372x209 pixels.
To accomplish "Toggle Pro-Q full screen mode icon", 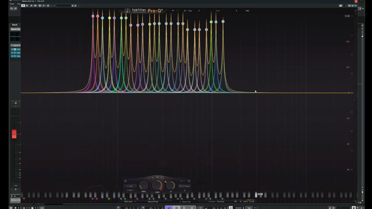I will pos(355,10).
